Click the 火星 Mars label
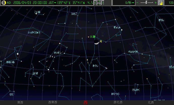The image size is (174, 105). click(x=92, y=37)
